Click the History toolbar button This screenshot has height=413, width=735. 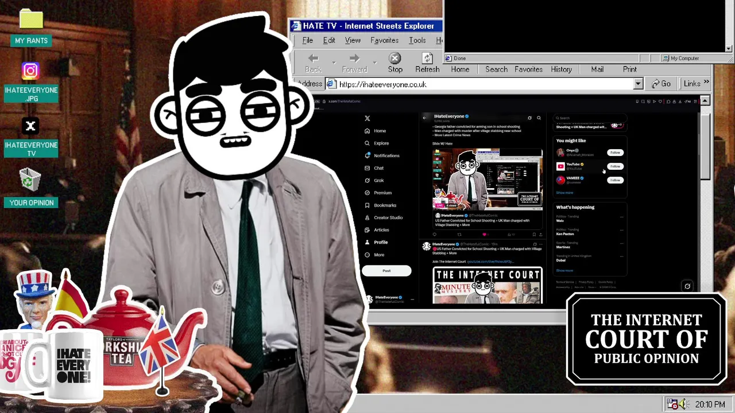pyautogui.click(x=561, y=69)
